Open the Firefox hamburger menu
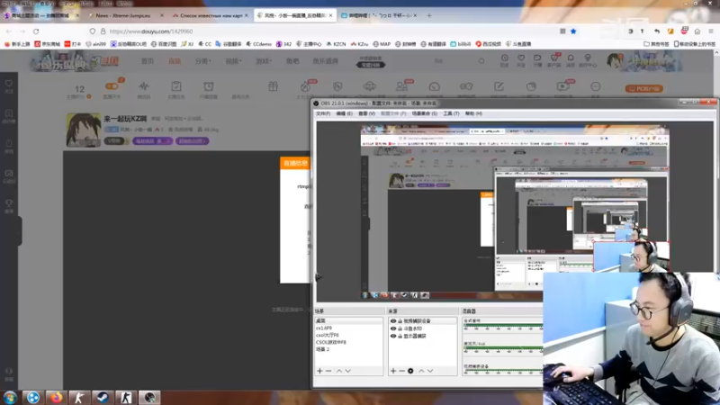720x405 pixels. click(710, 31)
